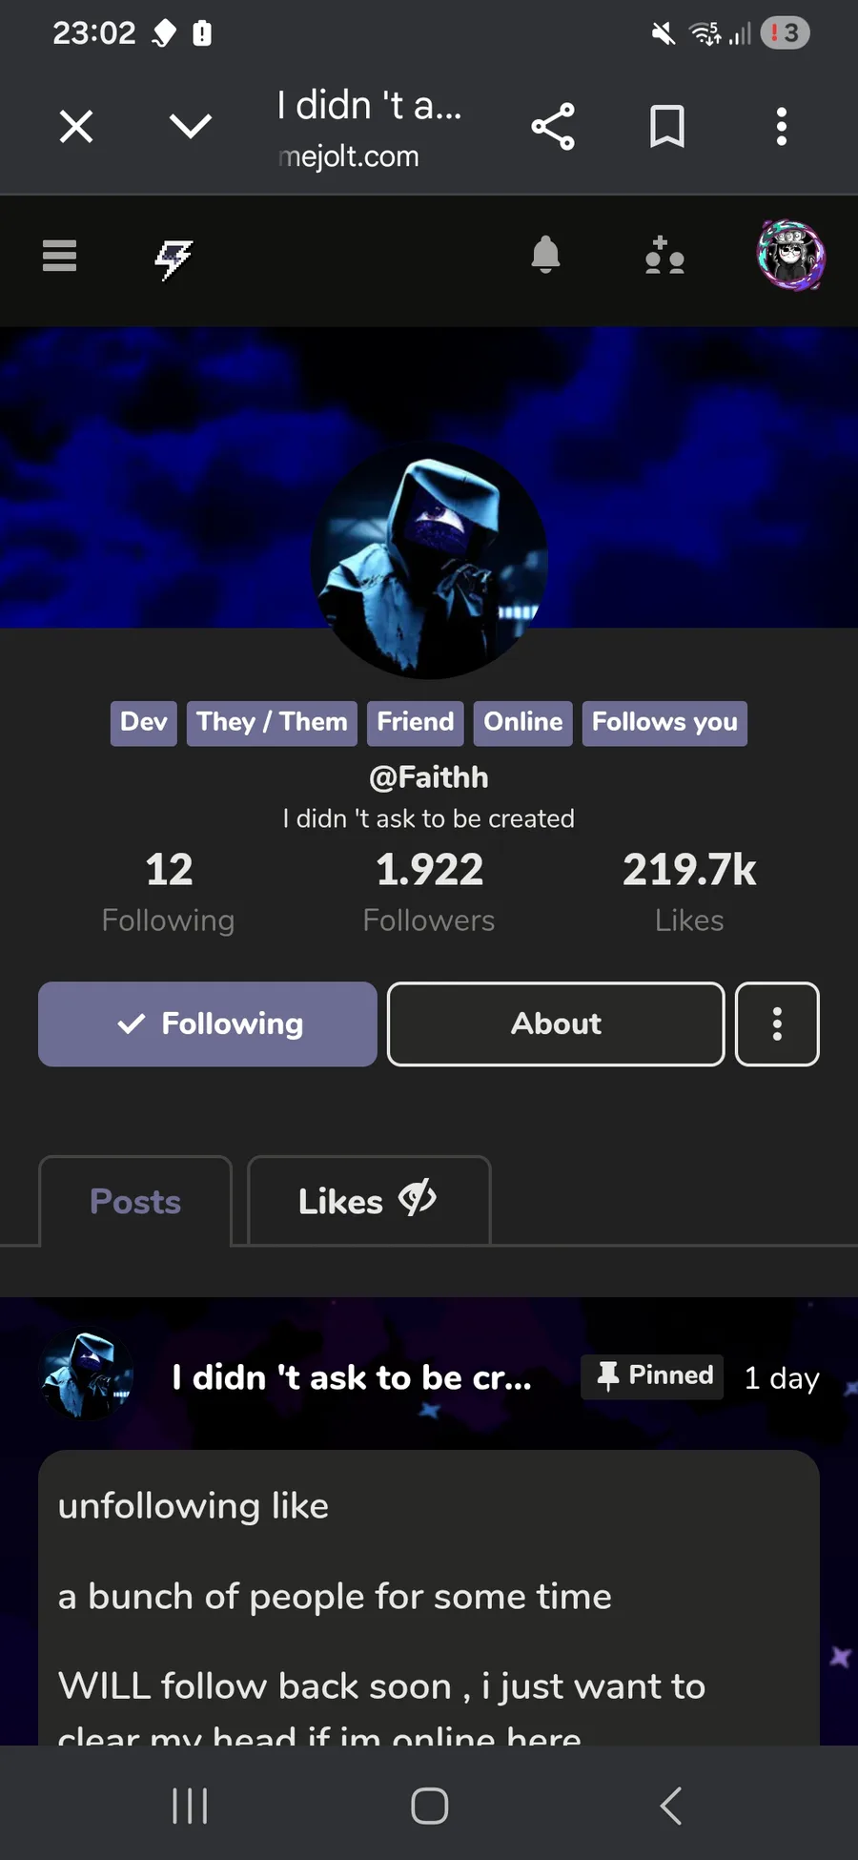Tap the Android back navigation button
Image resolution: width=858 pixels, height=1860 pixels.
click(671, 1806)
